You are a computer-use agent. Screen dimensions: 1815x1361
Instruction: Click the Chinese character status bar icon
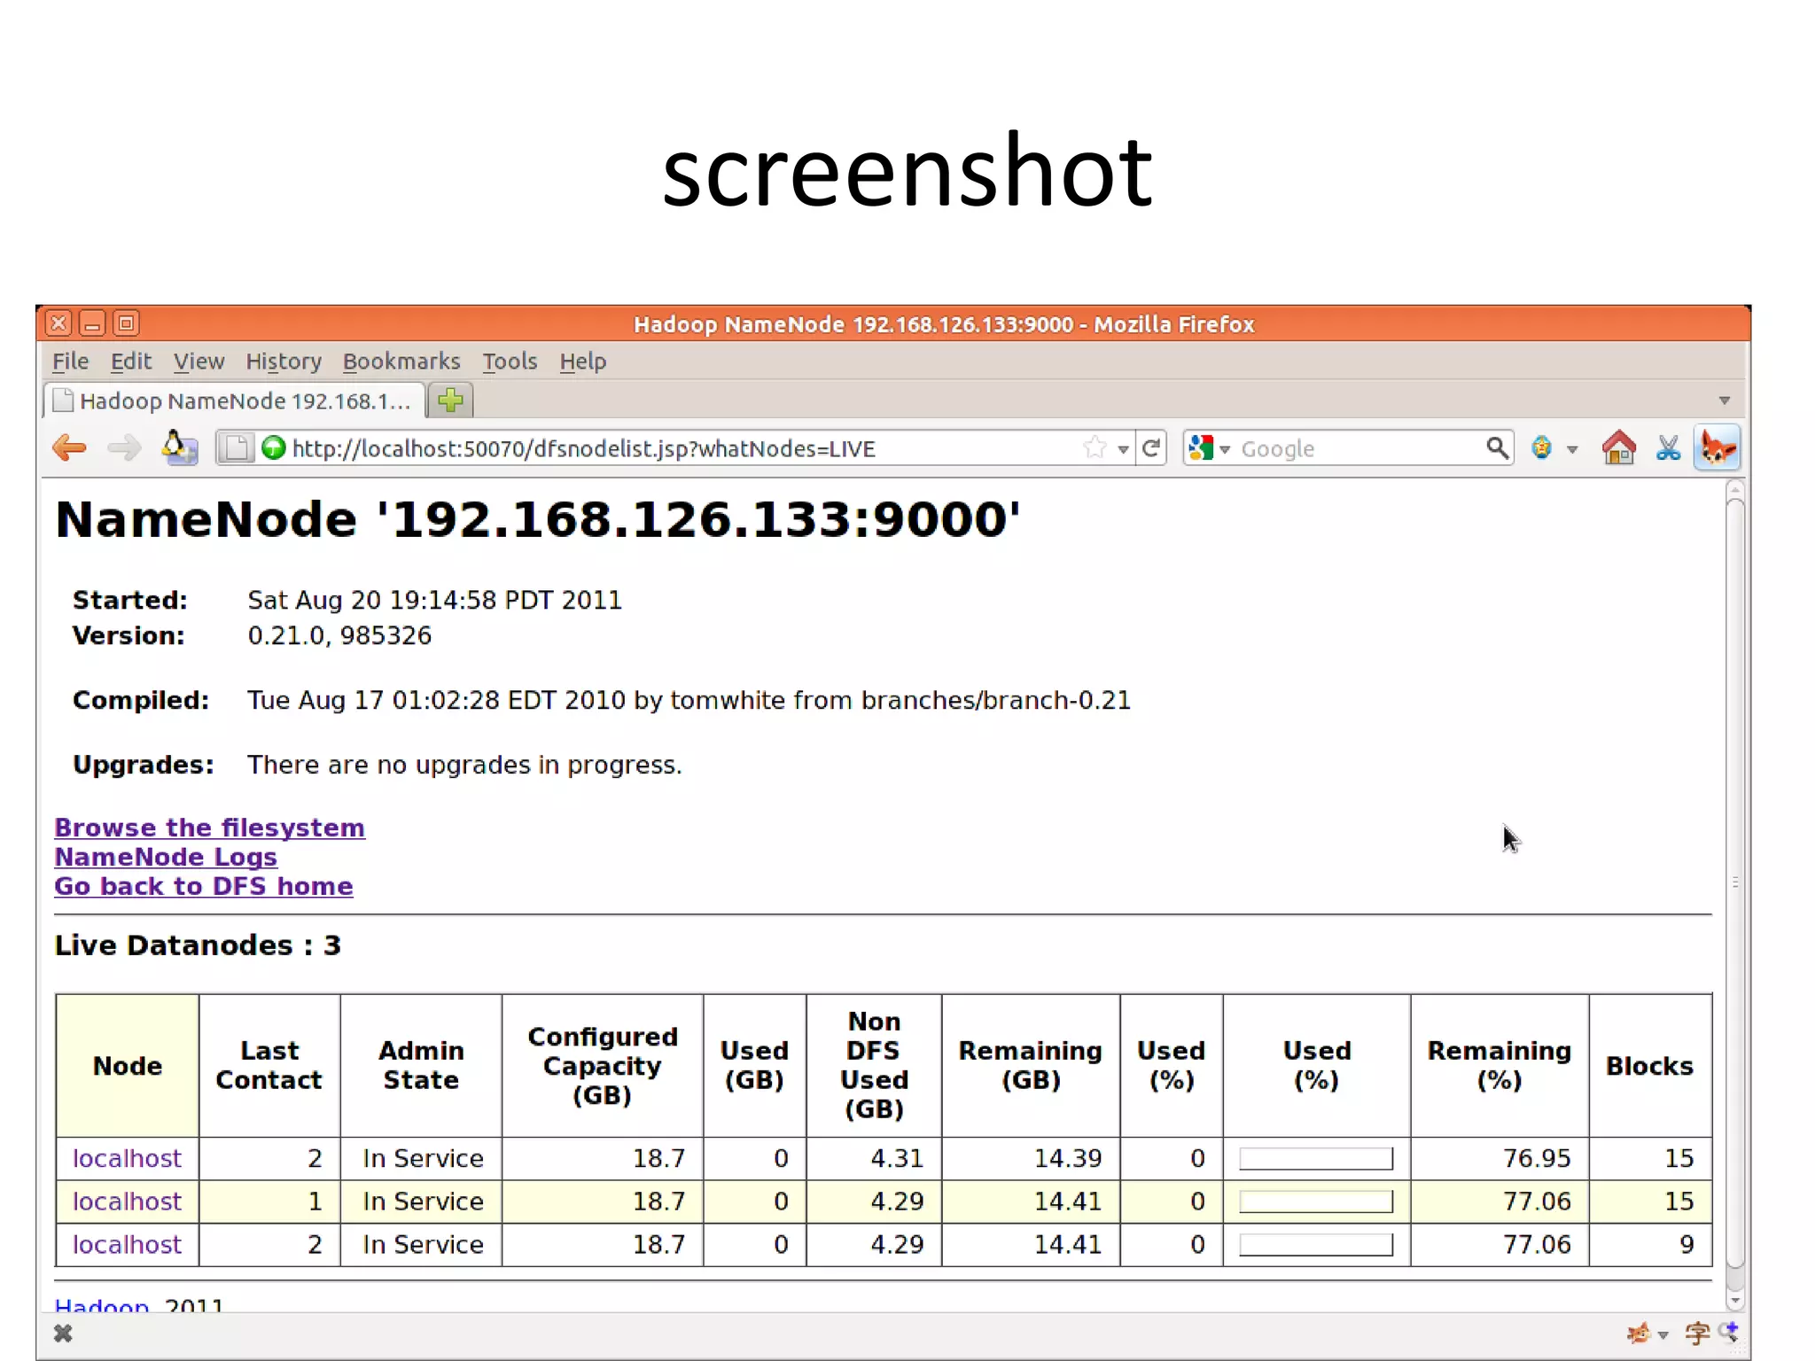click(x=1697, y=1334)
